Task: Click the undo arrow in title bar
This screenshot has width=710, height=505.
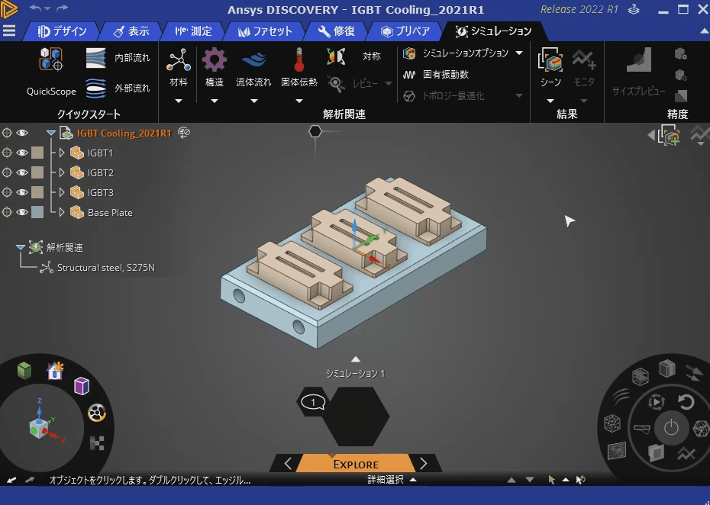Action: (x=35, y=8)
